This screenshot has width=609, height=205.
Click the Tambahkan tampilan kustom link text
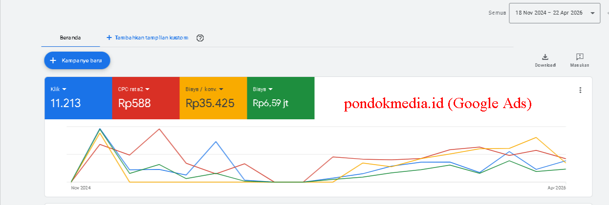tap(151, 37)
